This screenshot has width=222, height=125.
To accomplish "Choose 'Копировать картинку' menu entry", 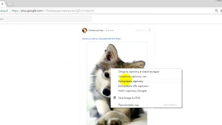I will pos(146,81).
